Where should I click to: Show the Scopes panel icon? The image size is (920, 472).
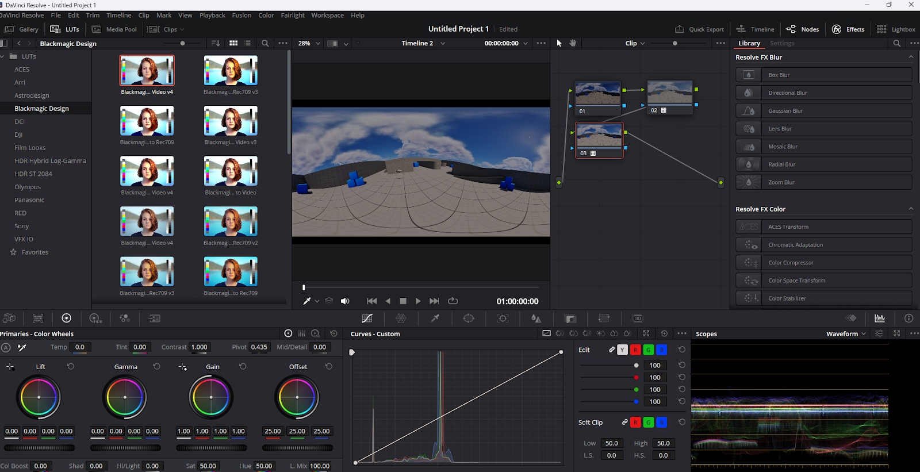[x=880, y=318]
